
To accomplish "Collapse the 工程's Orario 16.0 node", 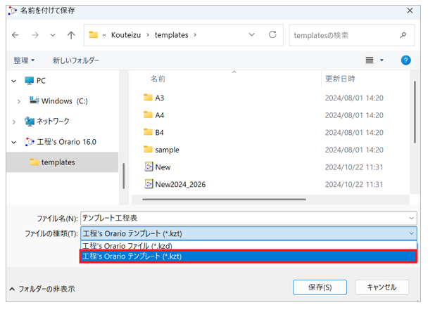I will [14, 142].
